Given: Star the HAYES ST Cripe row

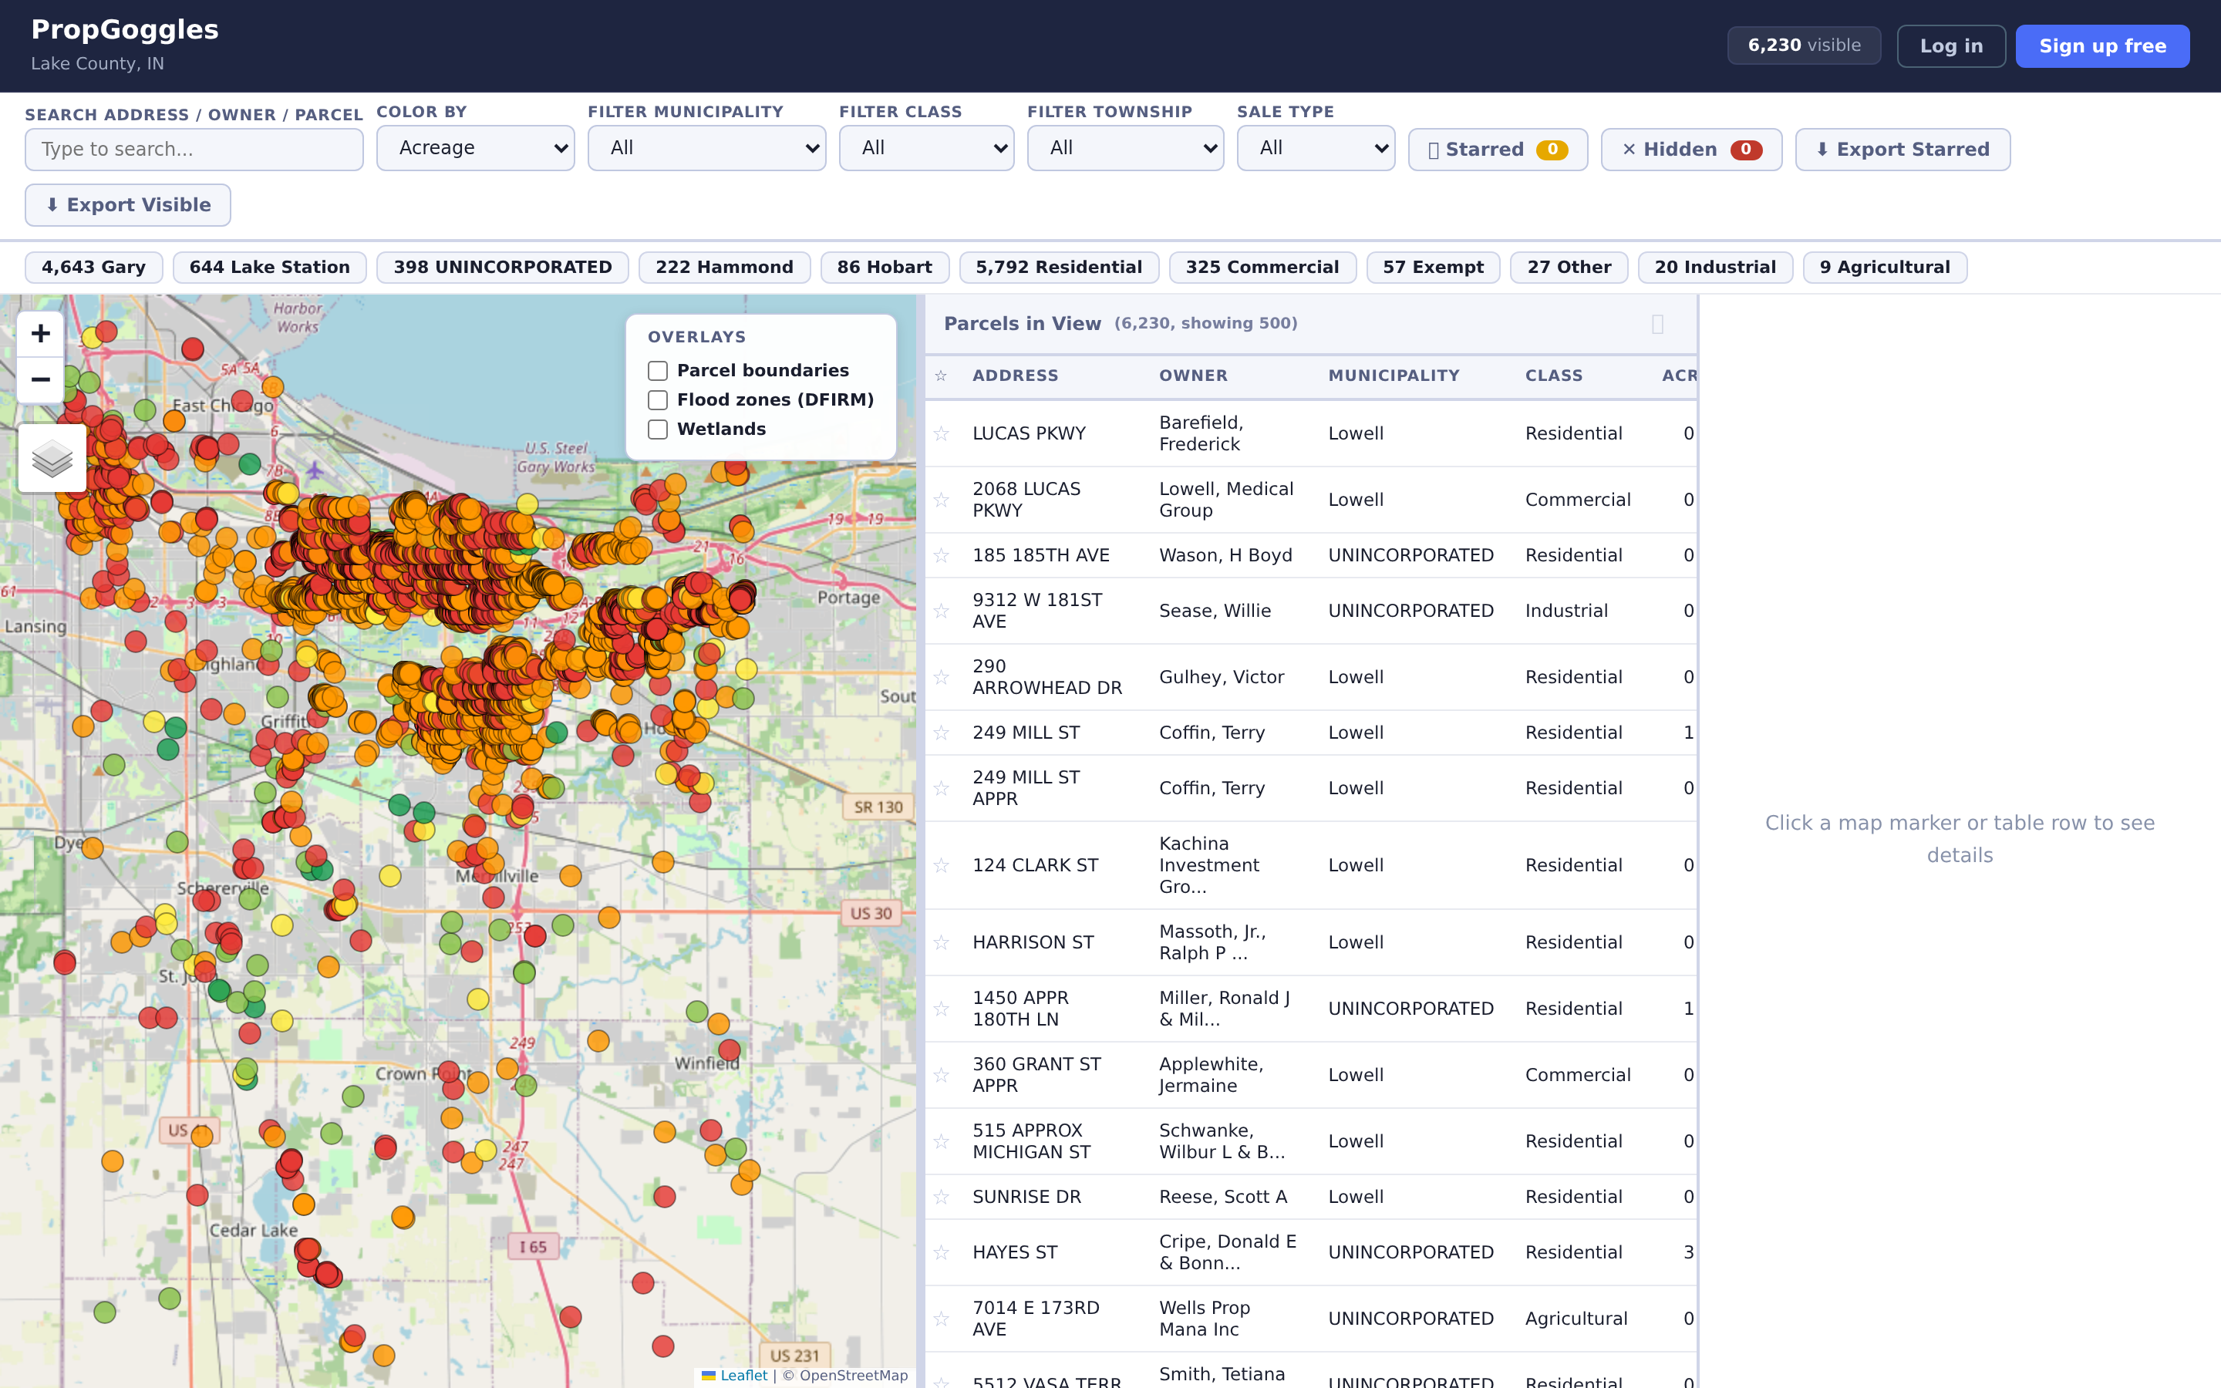Looking at the screenshot, I should point(941,1252).
